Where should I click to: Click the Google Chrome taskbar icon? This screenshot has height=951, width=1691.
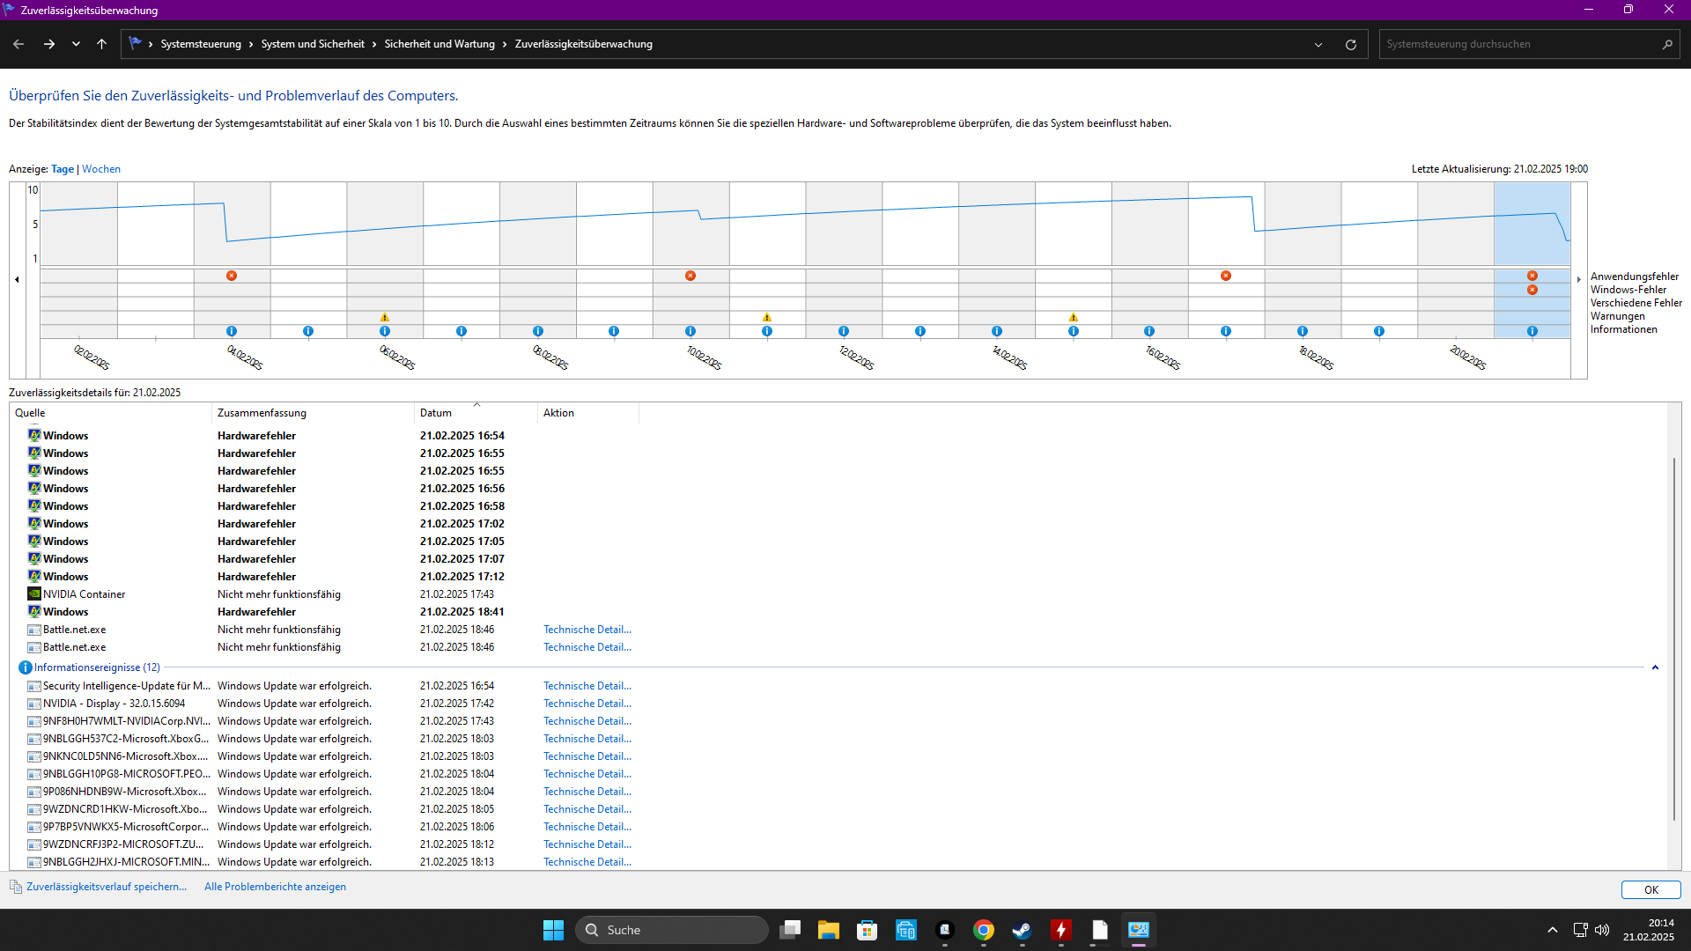click(983, 930)
